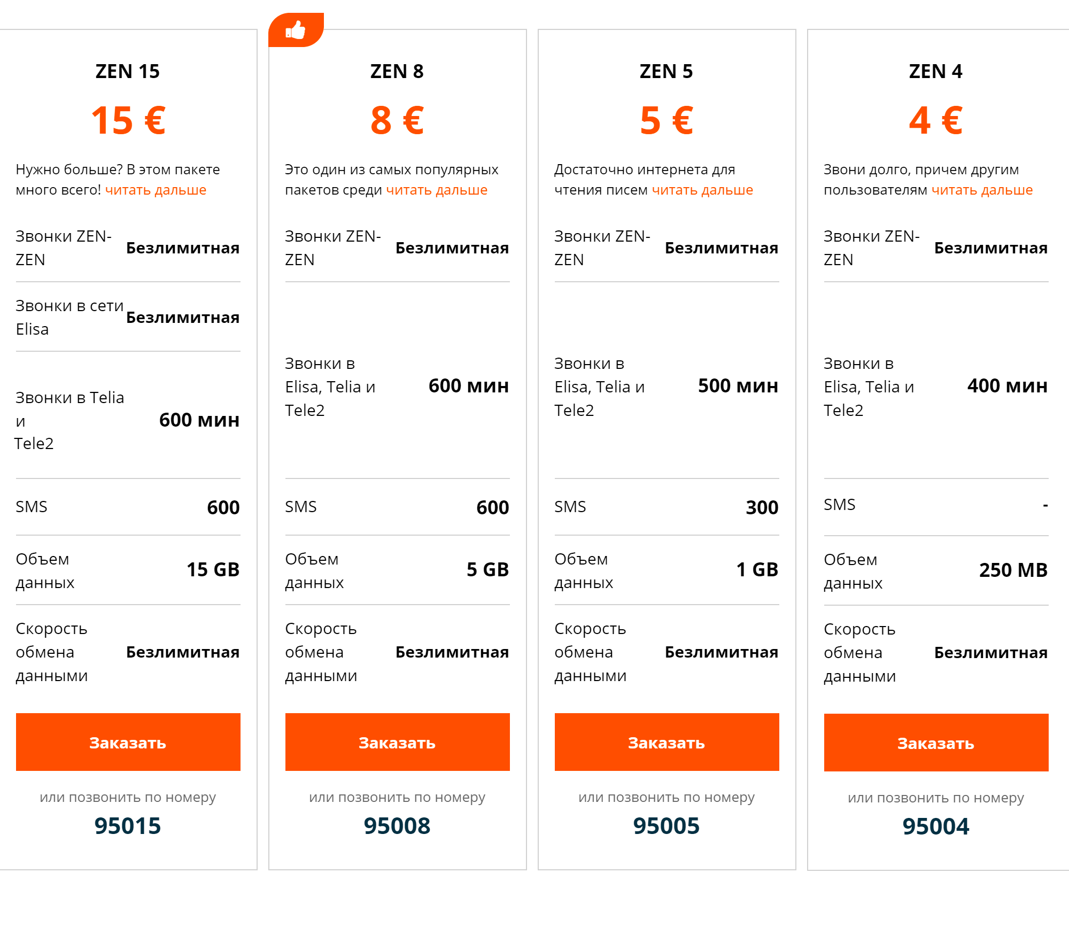Image resolution: width=1069 pixels, height=927 pixels.
Task: Select the phone number 95015
Action: (128, 826)
